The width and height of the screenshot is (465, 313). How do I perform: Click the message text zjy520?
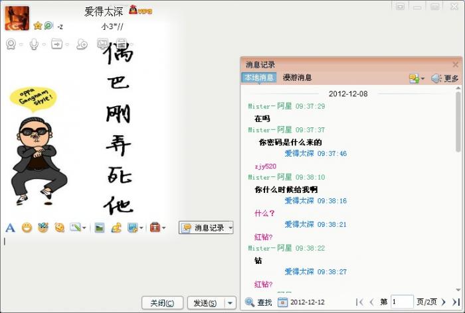click(x=266, y=166)
